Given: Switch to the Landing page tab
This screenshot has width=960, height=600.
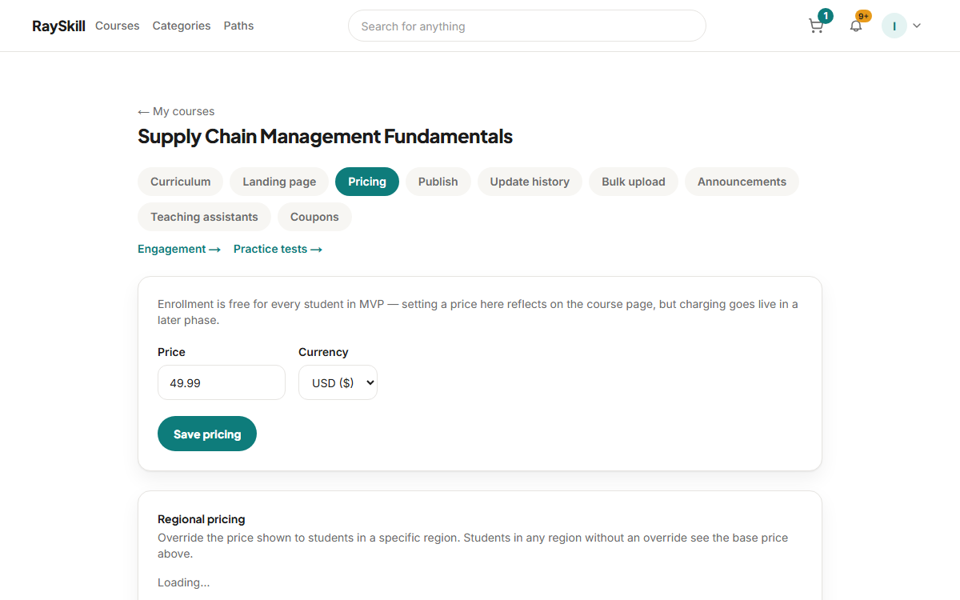Looking at the screenshot, I should [279, 182].
